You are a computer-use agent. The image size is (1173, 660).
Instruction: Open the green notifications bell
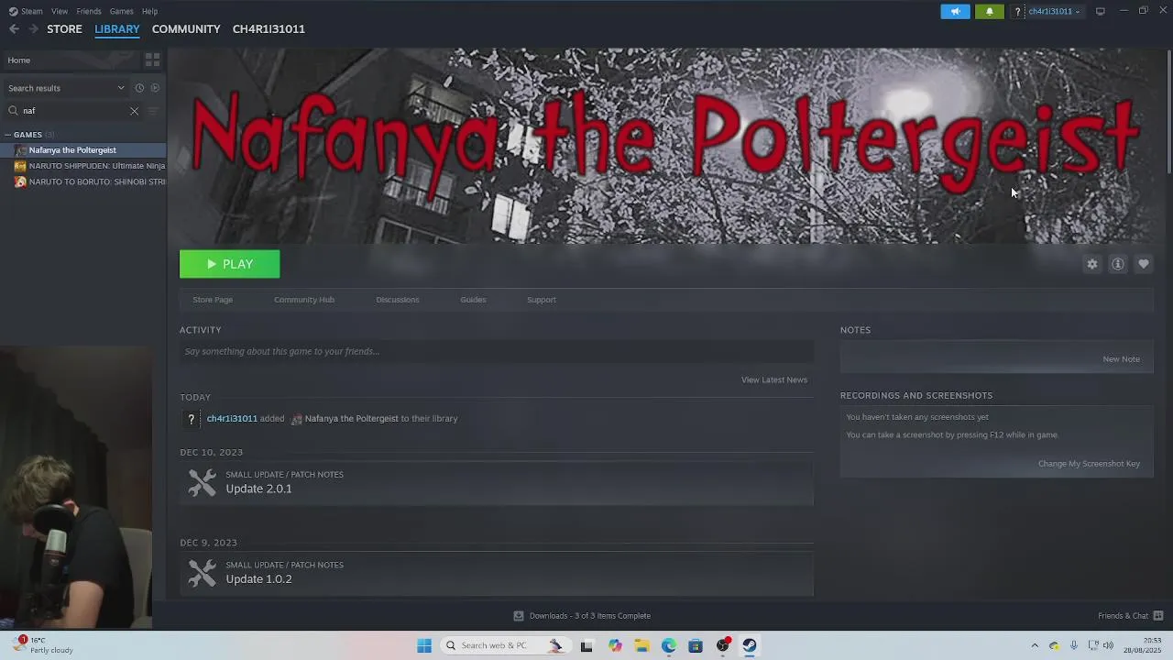point(989,11)
